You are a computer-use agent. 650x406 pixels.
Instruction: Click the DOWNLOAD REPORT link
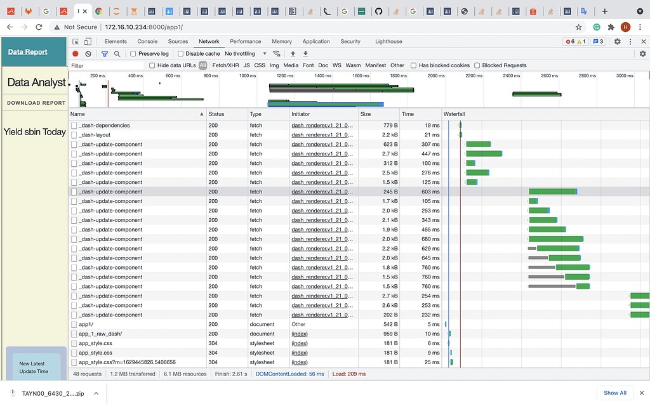[x=36, y=103]
